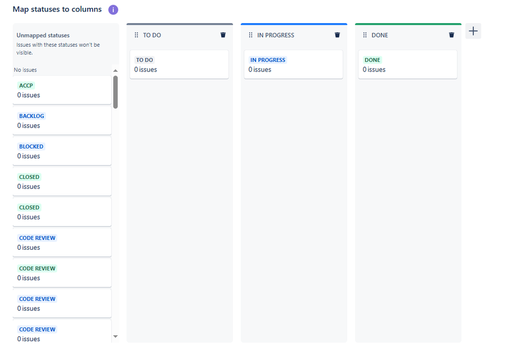Open the Map statuses info icon

tap(113, 9)
